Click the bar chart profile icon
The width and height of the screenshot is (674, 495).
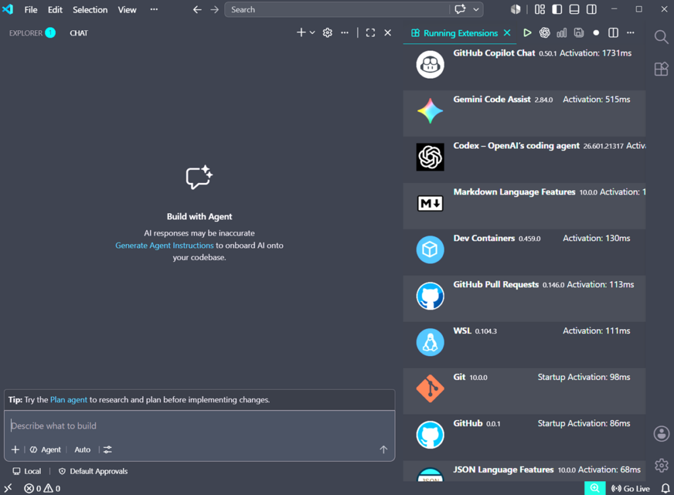click(x=562, y=33)
